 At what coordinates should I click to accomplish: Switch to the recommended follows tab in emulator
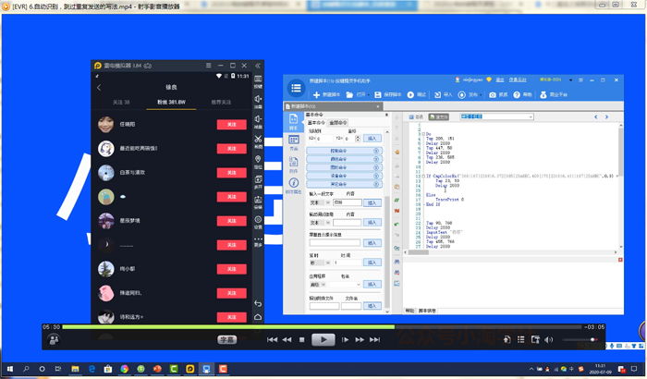coord(221,102)
